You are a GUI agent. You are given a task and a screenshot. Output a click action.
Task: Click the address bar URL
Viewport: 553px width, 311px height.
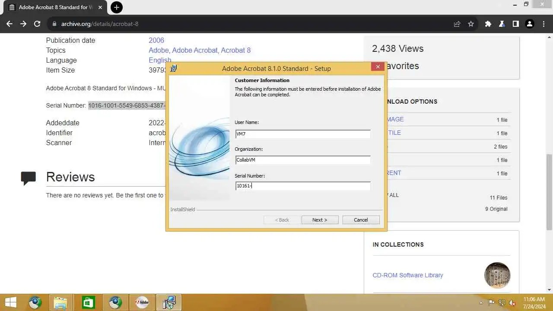click(x=100, y=24)
